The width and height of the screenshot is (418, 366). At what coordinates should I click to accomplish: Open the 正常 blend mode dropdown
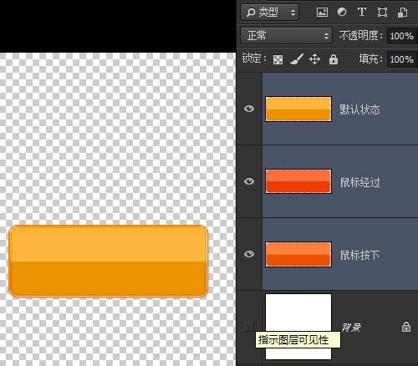[286, 36]
